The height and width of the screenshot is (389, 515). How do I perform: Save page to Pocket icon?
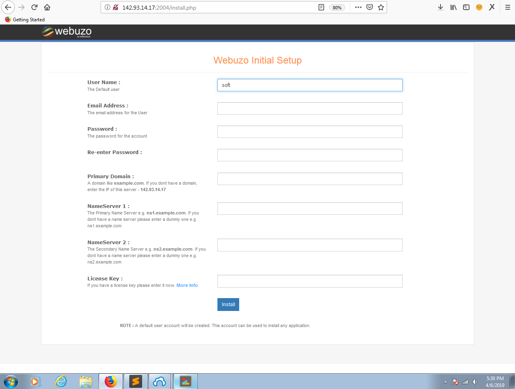pyautogui.click(x=370, y=7)
